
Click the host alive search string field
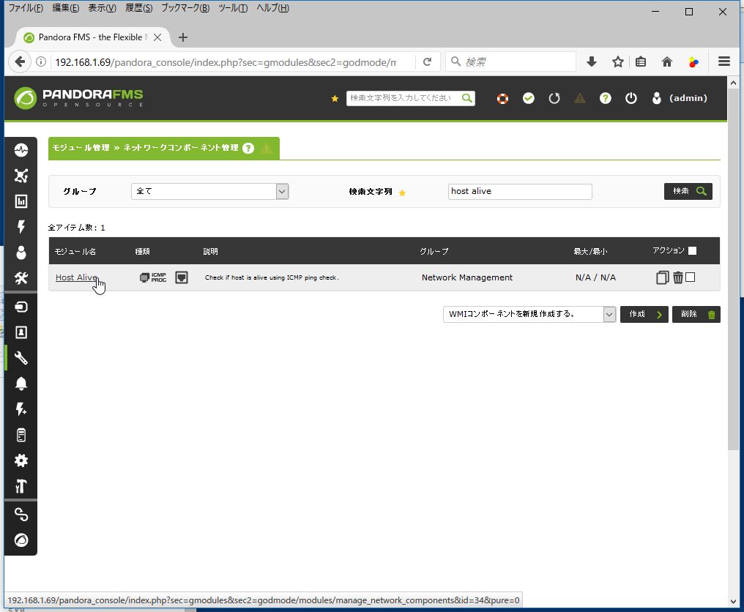(520, 191)
